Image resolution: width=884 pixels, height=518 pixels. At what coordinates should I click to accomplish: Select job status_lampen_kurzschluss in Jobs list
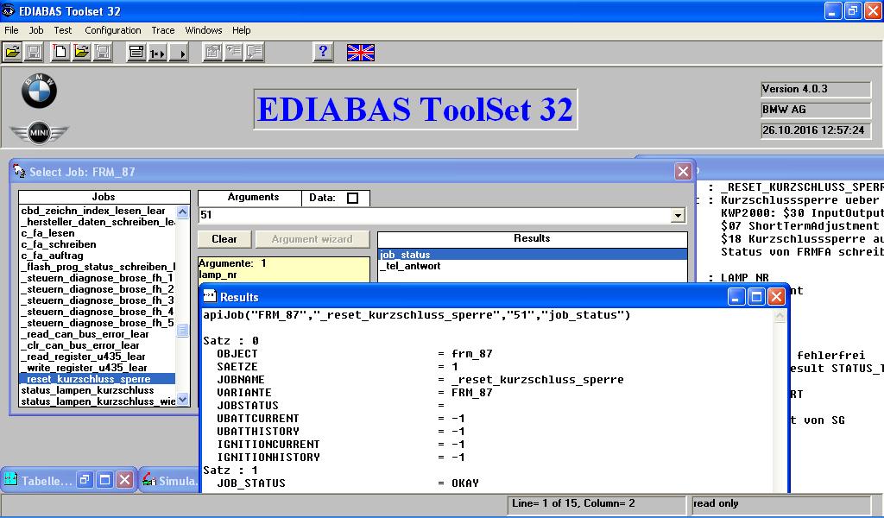click(87, 390)
